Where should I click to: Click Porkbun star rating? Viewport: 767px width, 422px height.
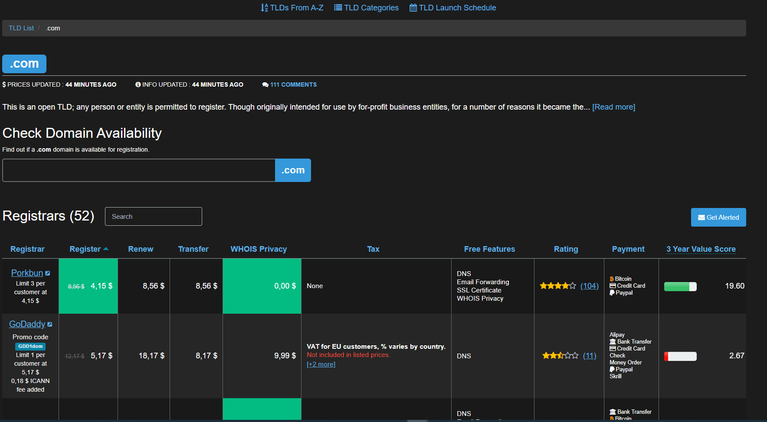pyautogui.click(x=558, y=286)
